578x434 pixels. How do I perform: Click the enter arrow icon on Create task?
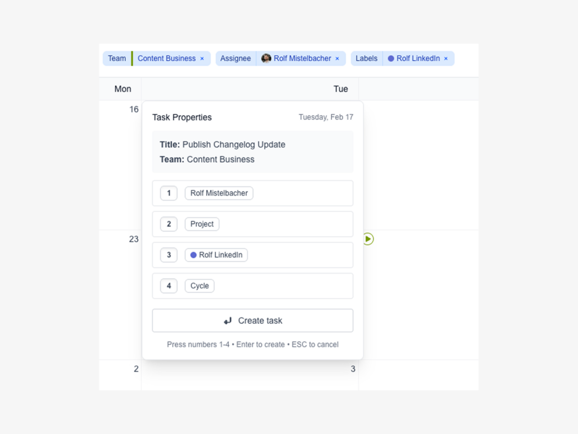click(x=228, y=321)
